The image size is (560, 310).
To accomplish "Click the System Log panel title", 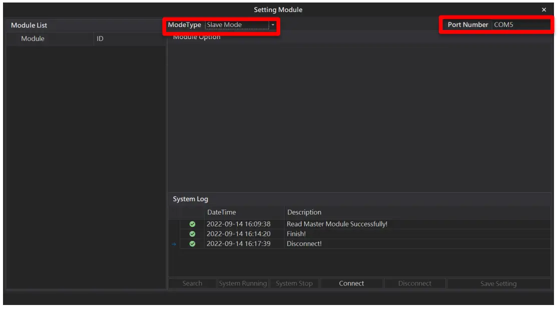I will pos(190,199).
